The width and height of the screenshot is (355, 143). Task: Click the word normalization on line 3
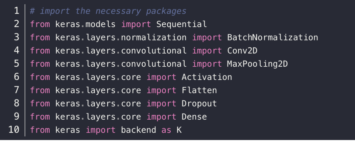[x=154, y=37]
